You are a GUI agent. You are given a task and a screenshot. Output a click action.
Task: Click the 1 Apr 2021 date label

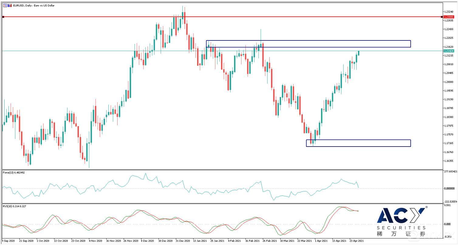322,241
